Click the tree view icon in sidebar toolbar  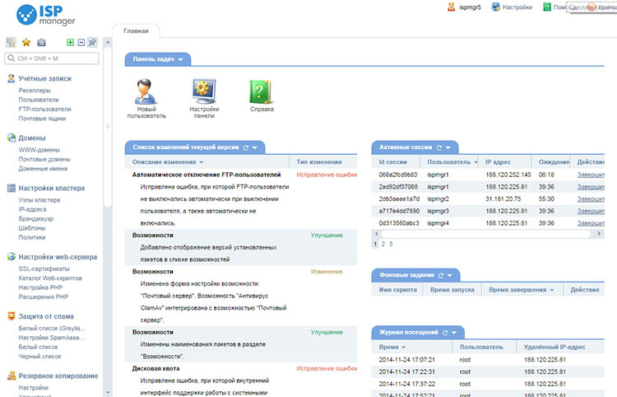(11, 42)
